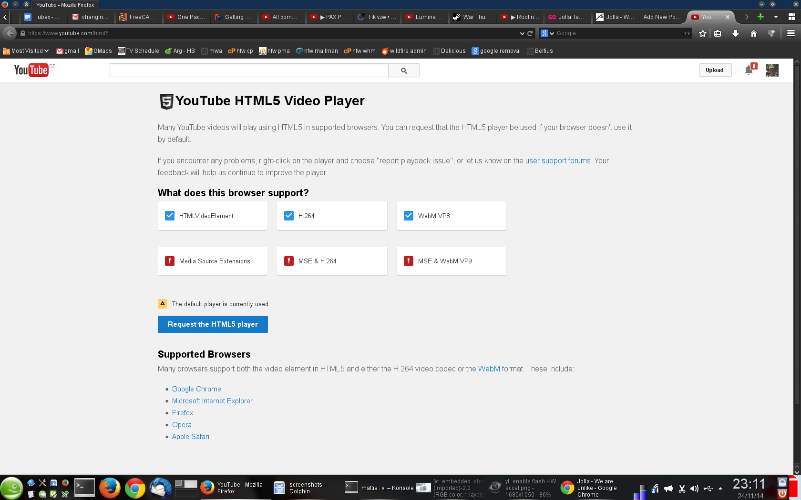
Task: Open the USB device notifier tray icon
Action: tap(708, 489)
